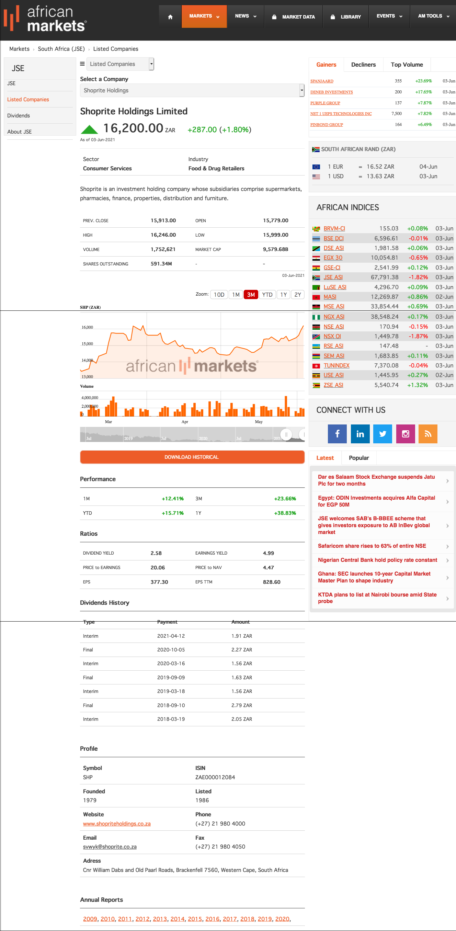Open Dividends in the JSE sidebar

click(x=19, y=116)
